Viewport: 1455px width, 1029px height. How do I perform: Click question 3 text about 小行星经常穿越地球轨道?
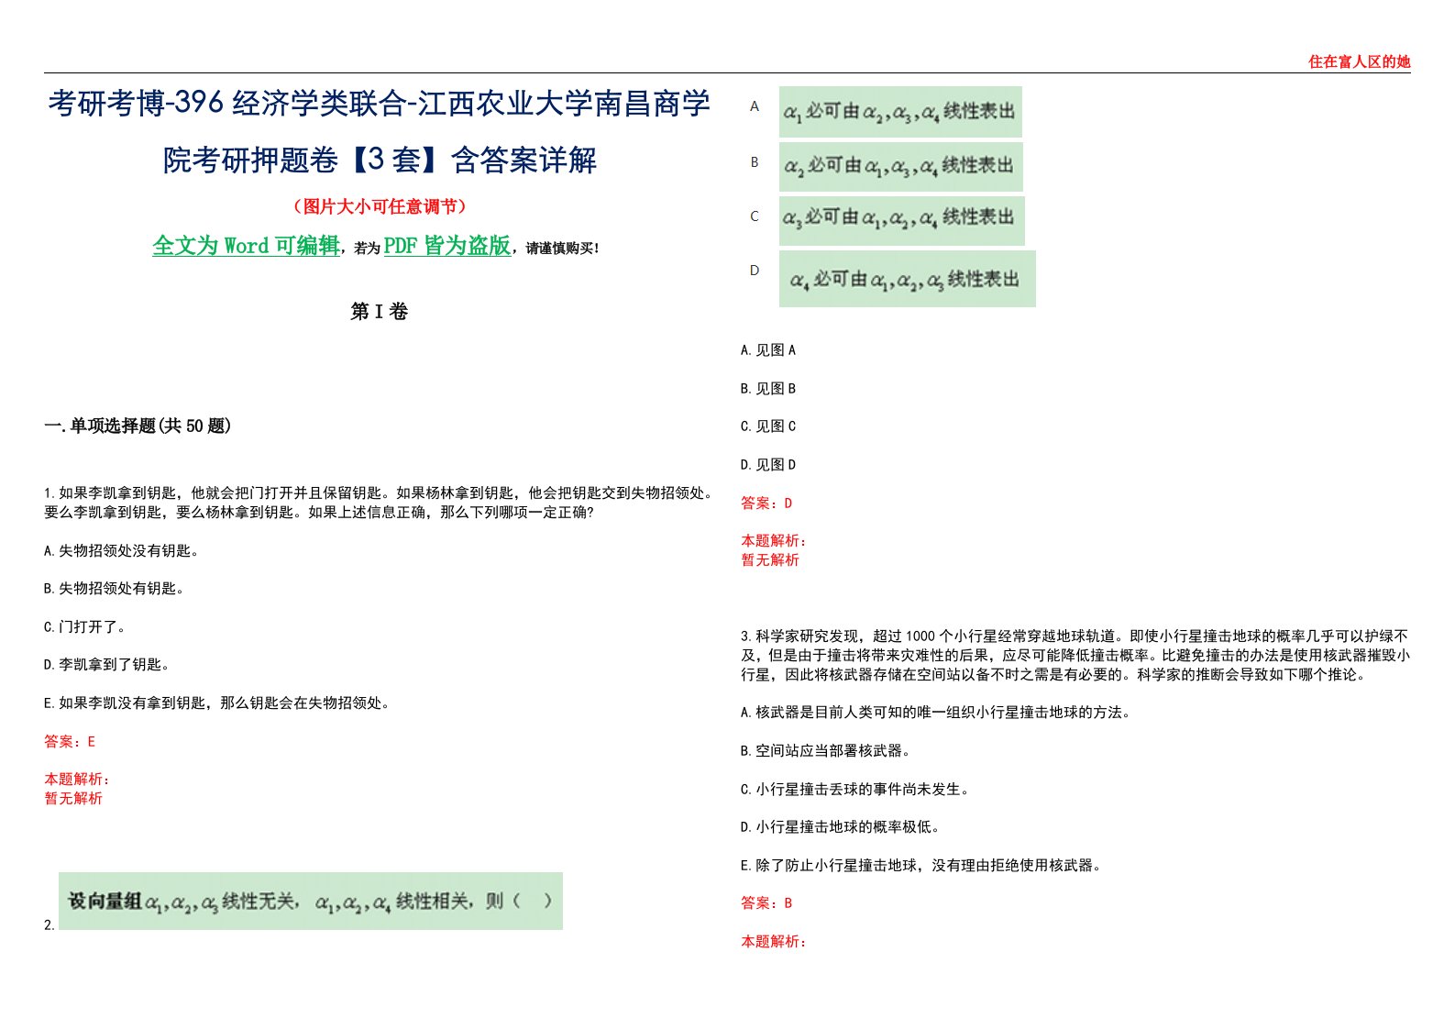pyautogui.click(x=1075, y=655)
